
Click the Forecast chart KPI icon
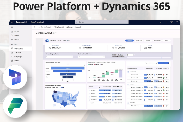tap(145, 48)
